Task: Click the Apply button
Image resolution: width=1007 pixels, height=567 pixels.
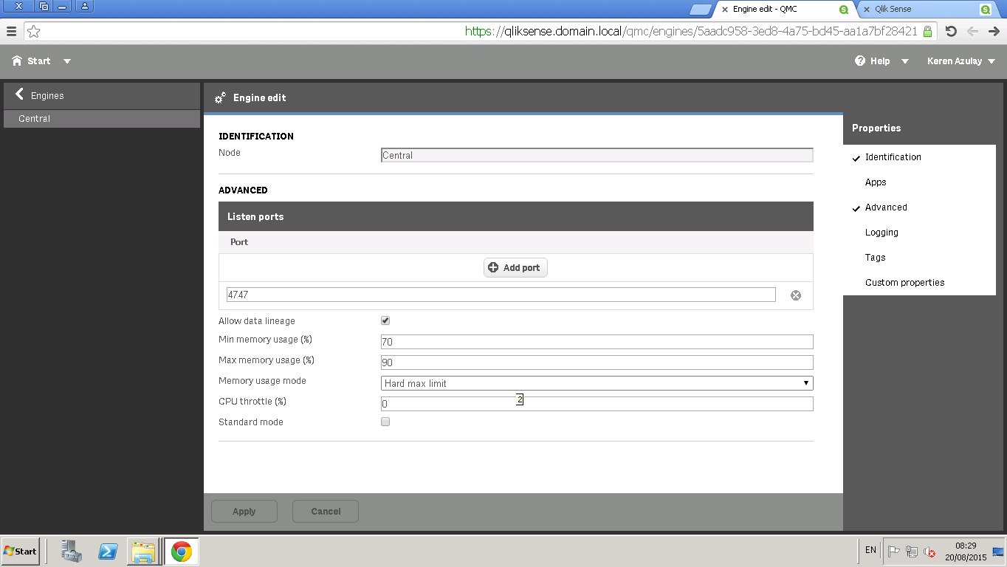Action: (x=244, y=511)
